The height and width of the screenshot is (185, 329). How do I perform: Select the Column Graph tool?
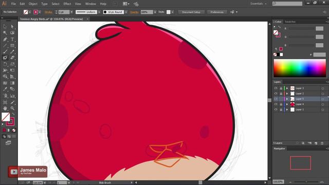[12, 96]
